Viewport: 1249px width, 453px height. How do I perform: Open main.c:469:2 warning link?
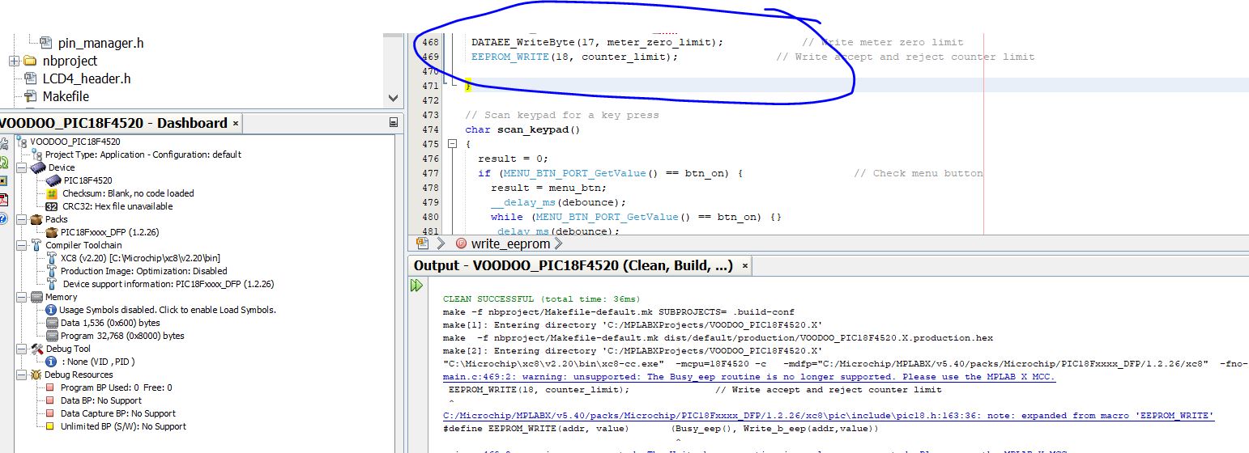(x=749, y=377)
